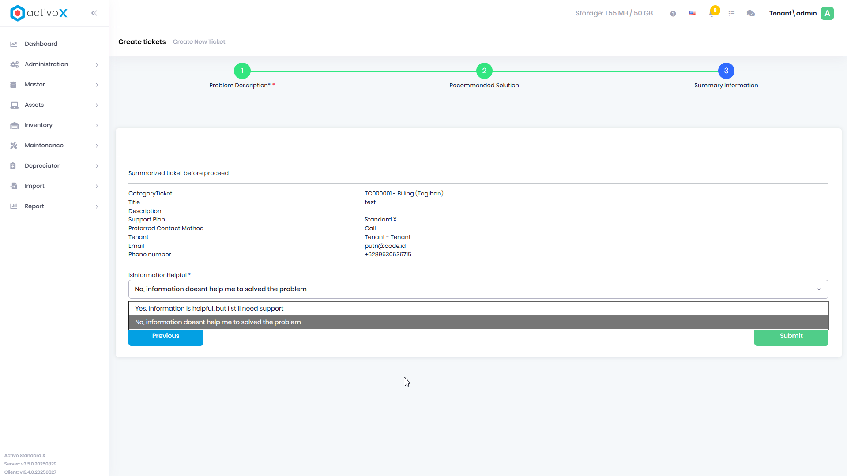847x476 pixels.
Task: Open Dashboard in the sidebar
Action: click(x=41, y=44)
